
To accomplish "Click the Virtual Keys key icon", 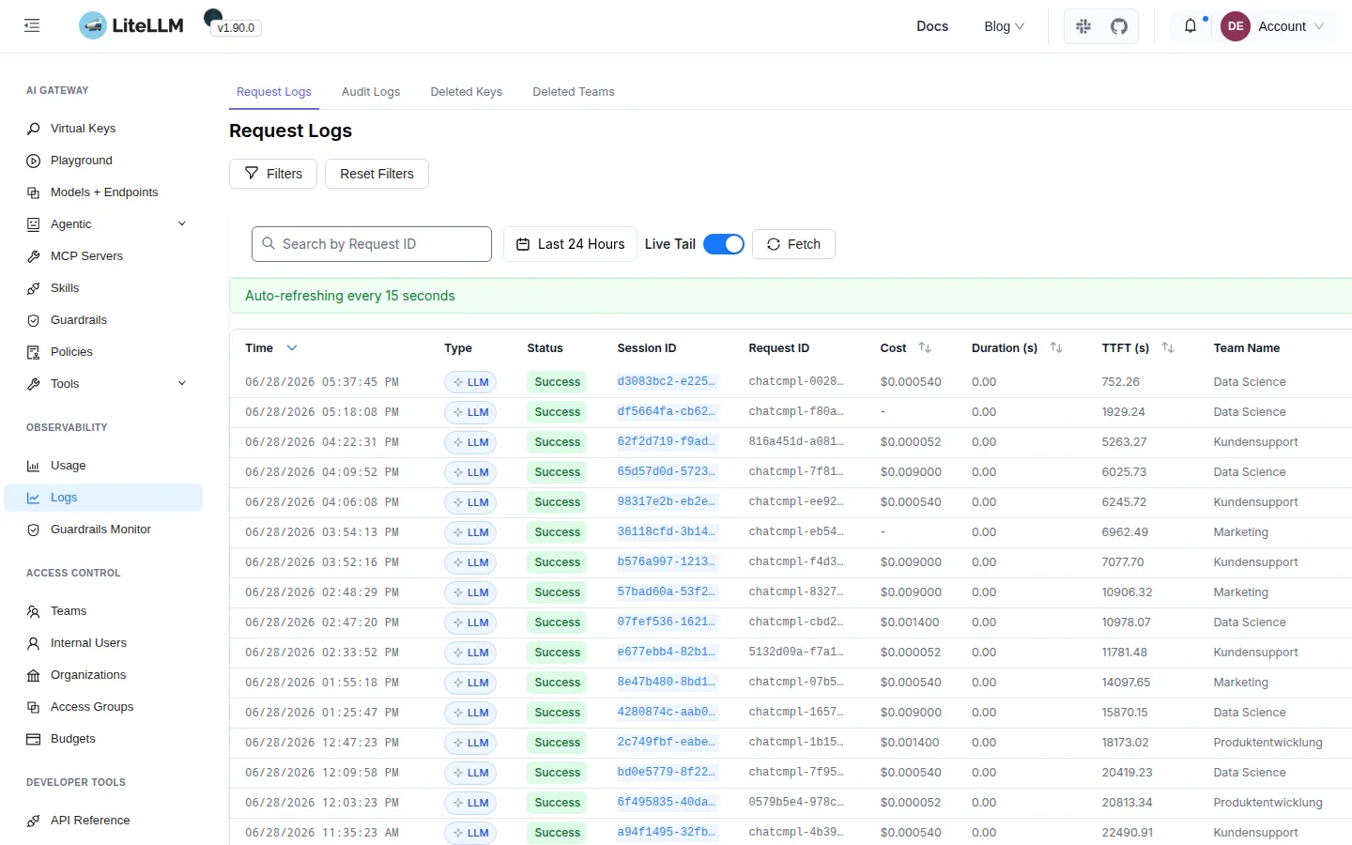I will [x=34, y=129].
